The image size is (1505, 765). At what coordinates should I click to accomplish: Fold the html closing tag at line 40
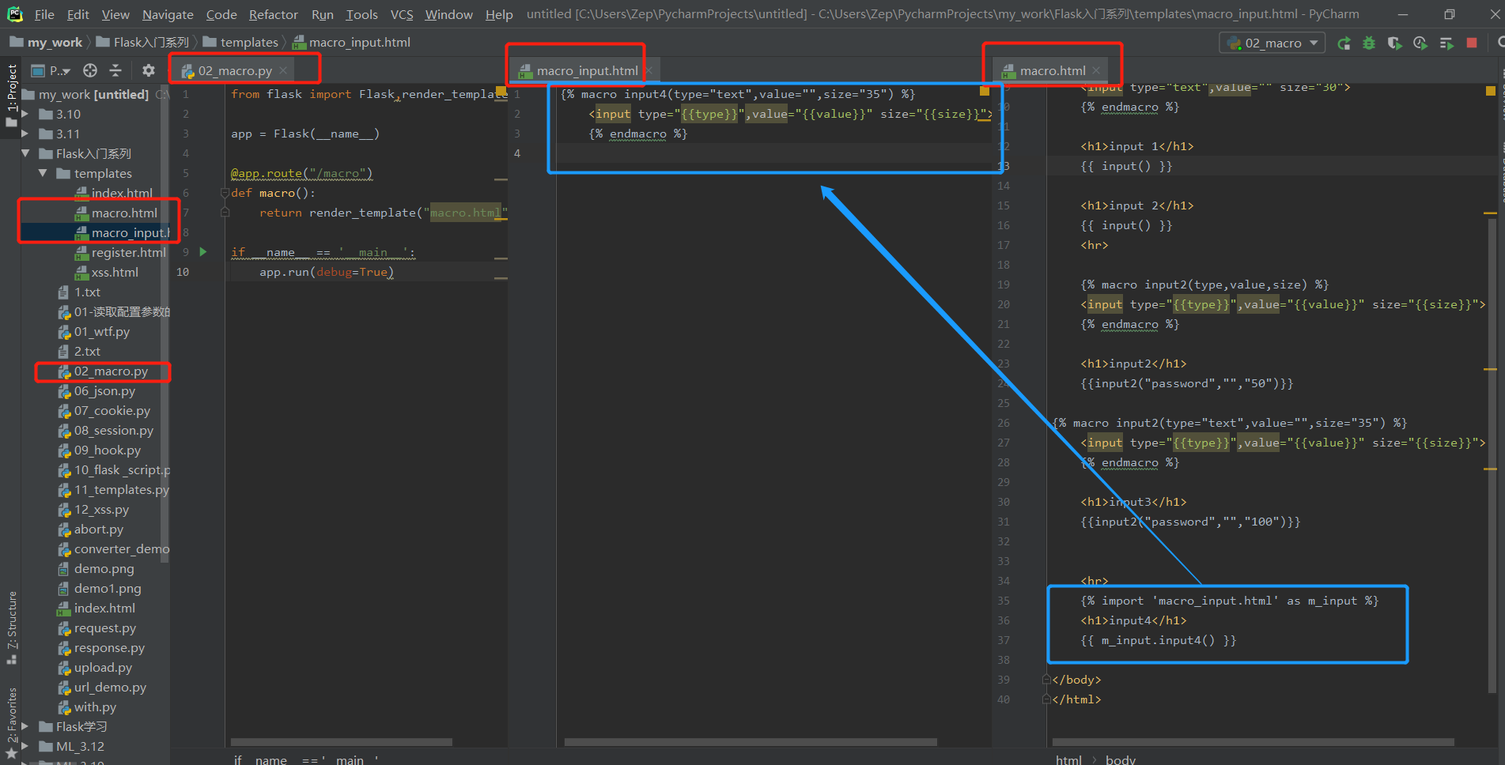(x=1046, y=699)
